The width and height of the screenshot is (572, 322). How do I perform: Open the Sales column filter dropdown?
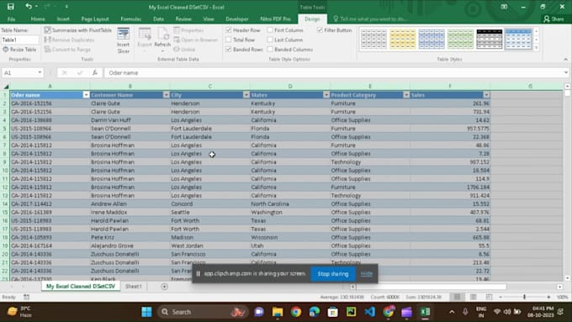tap(486, 95)
